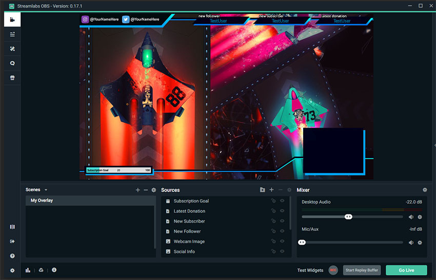Image resolution: width=436 pixels, height=280 pixels.
Task: Open Mic/Aux settings gear
Action: (420, 243)
